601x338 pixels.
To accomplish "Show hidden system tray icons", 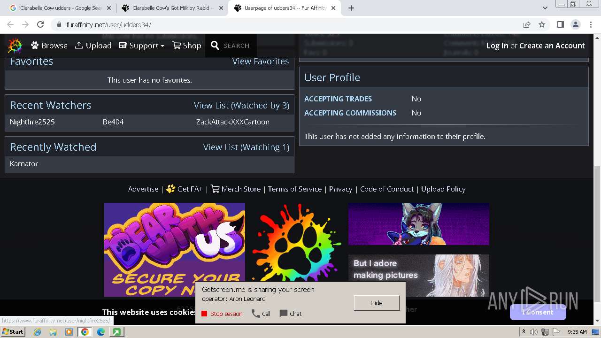I will pyautogui.click(x=524, y=332).
